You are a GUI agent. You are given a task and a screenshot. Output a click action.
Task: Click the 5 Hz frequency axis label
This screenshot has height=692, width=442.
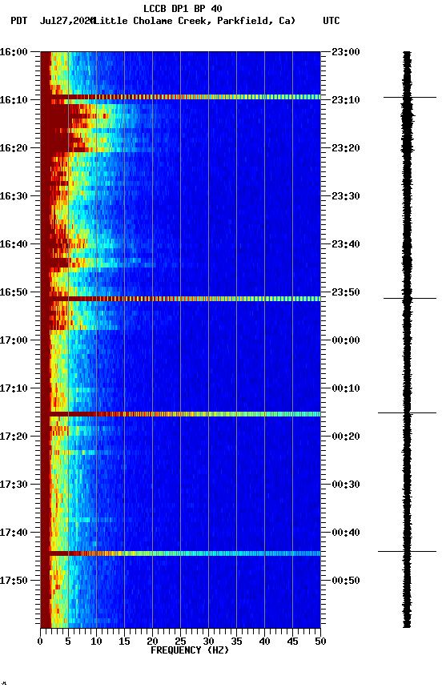click(x=68, y=642)
